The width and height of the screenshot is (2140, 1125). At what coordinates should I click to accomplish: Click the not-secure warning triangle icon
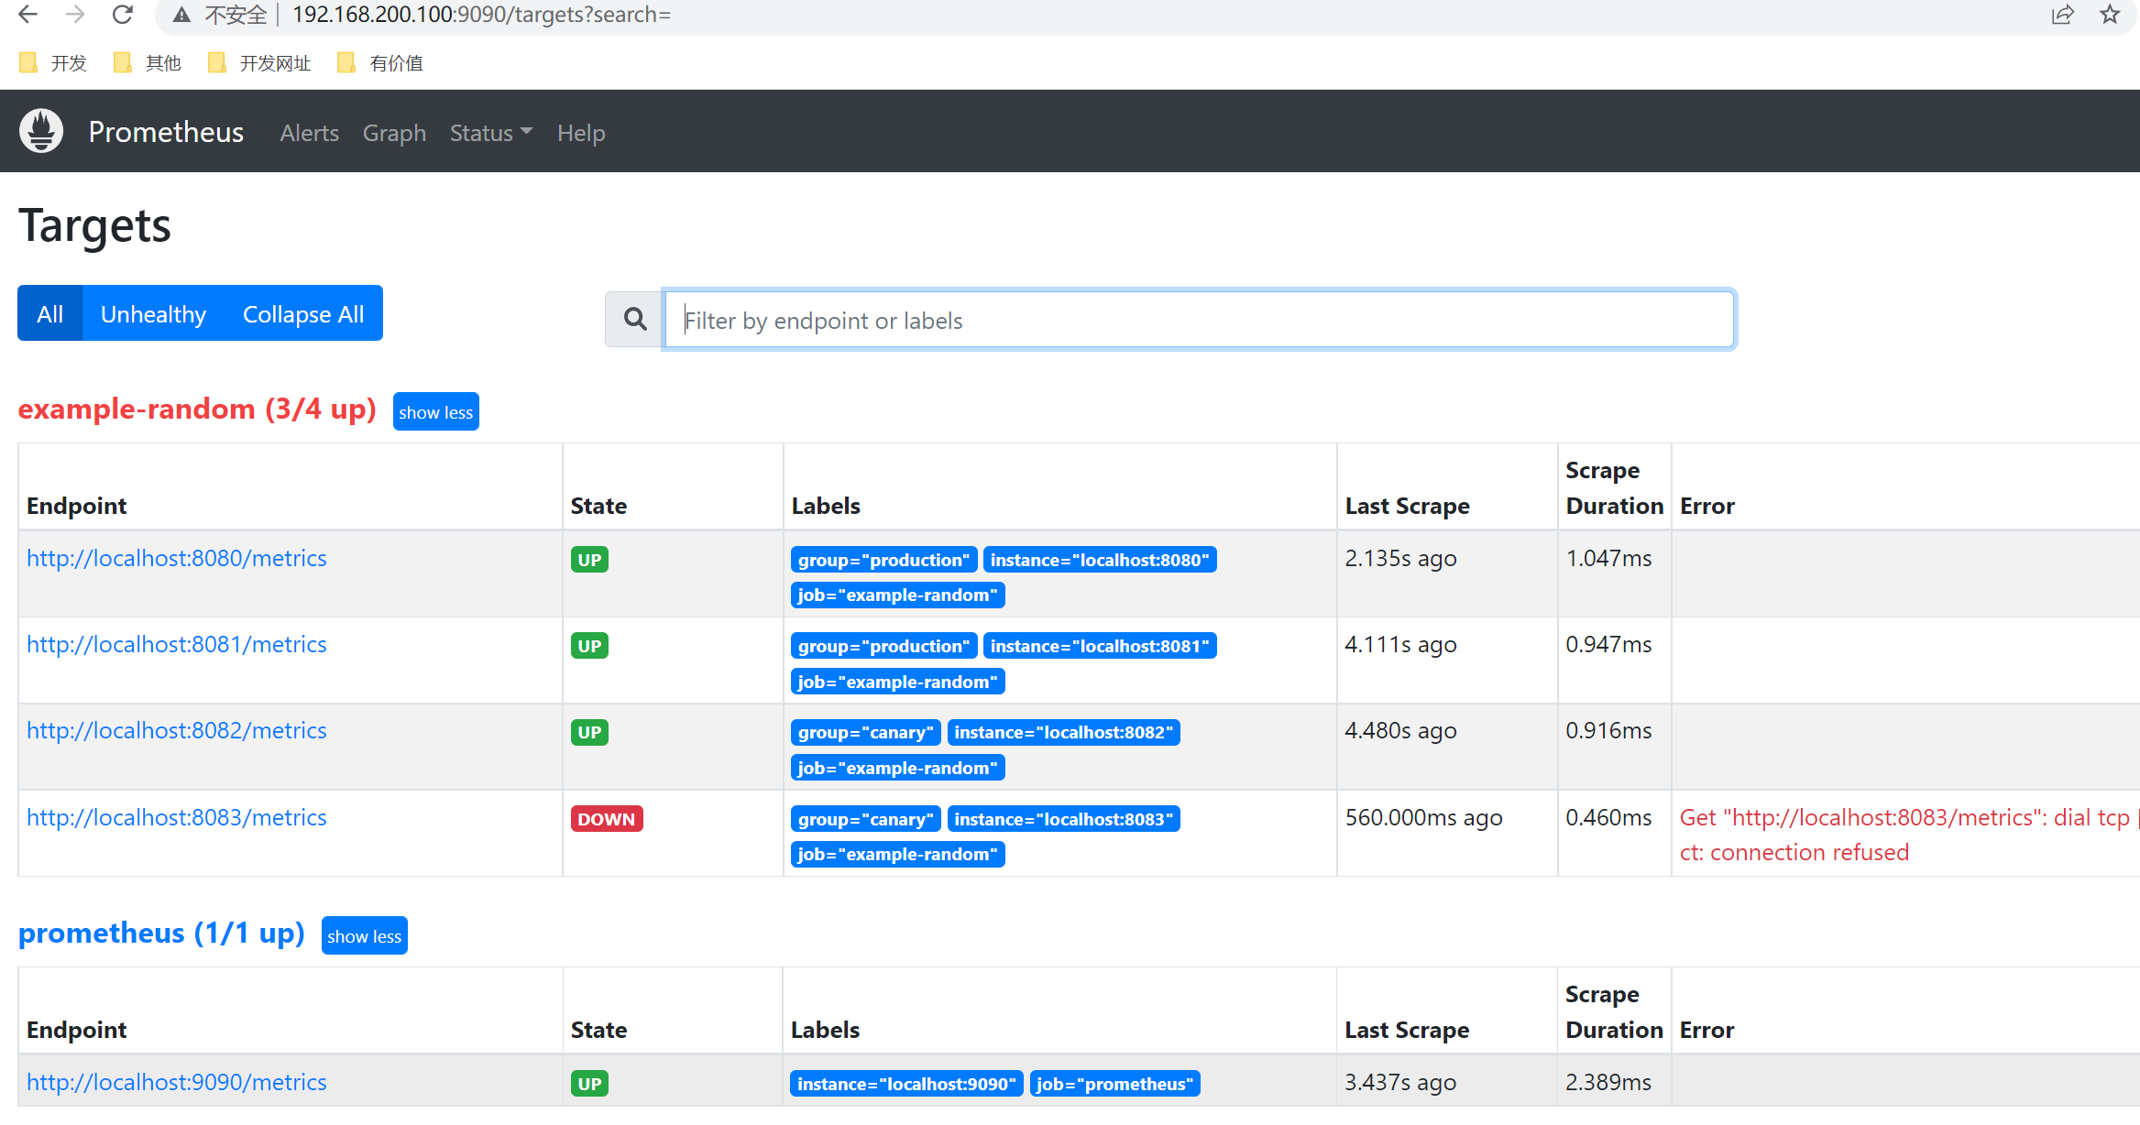coord(181,15)
